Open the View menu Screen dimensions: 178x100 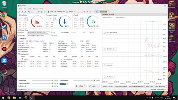(25, 9)
